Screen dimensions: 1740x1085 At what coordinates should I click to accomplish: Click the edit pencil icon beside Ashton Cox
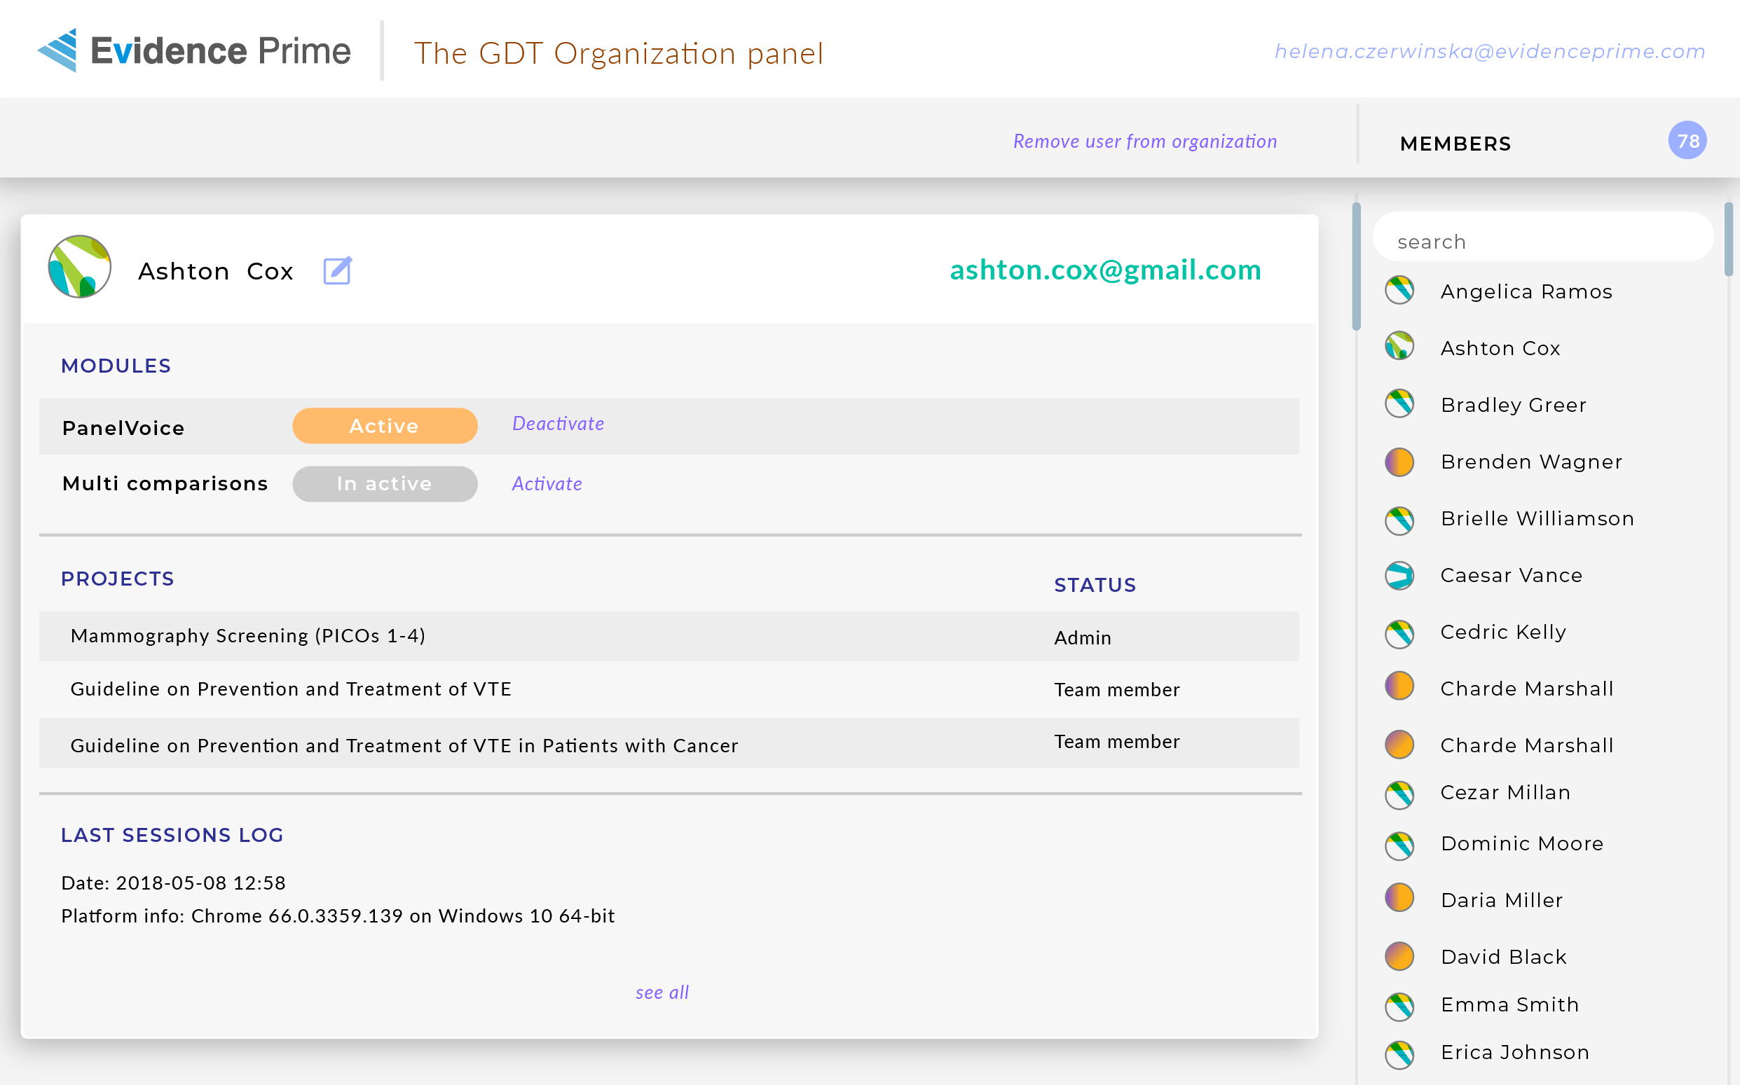337,270
